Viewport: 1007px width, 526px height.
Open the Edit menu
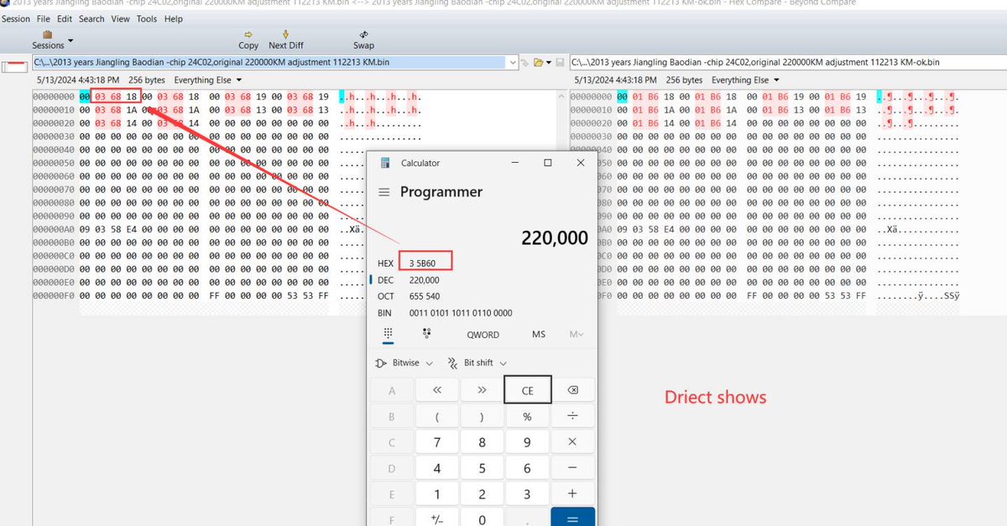click(65, 18)
